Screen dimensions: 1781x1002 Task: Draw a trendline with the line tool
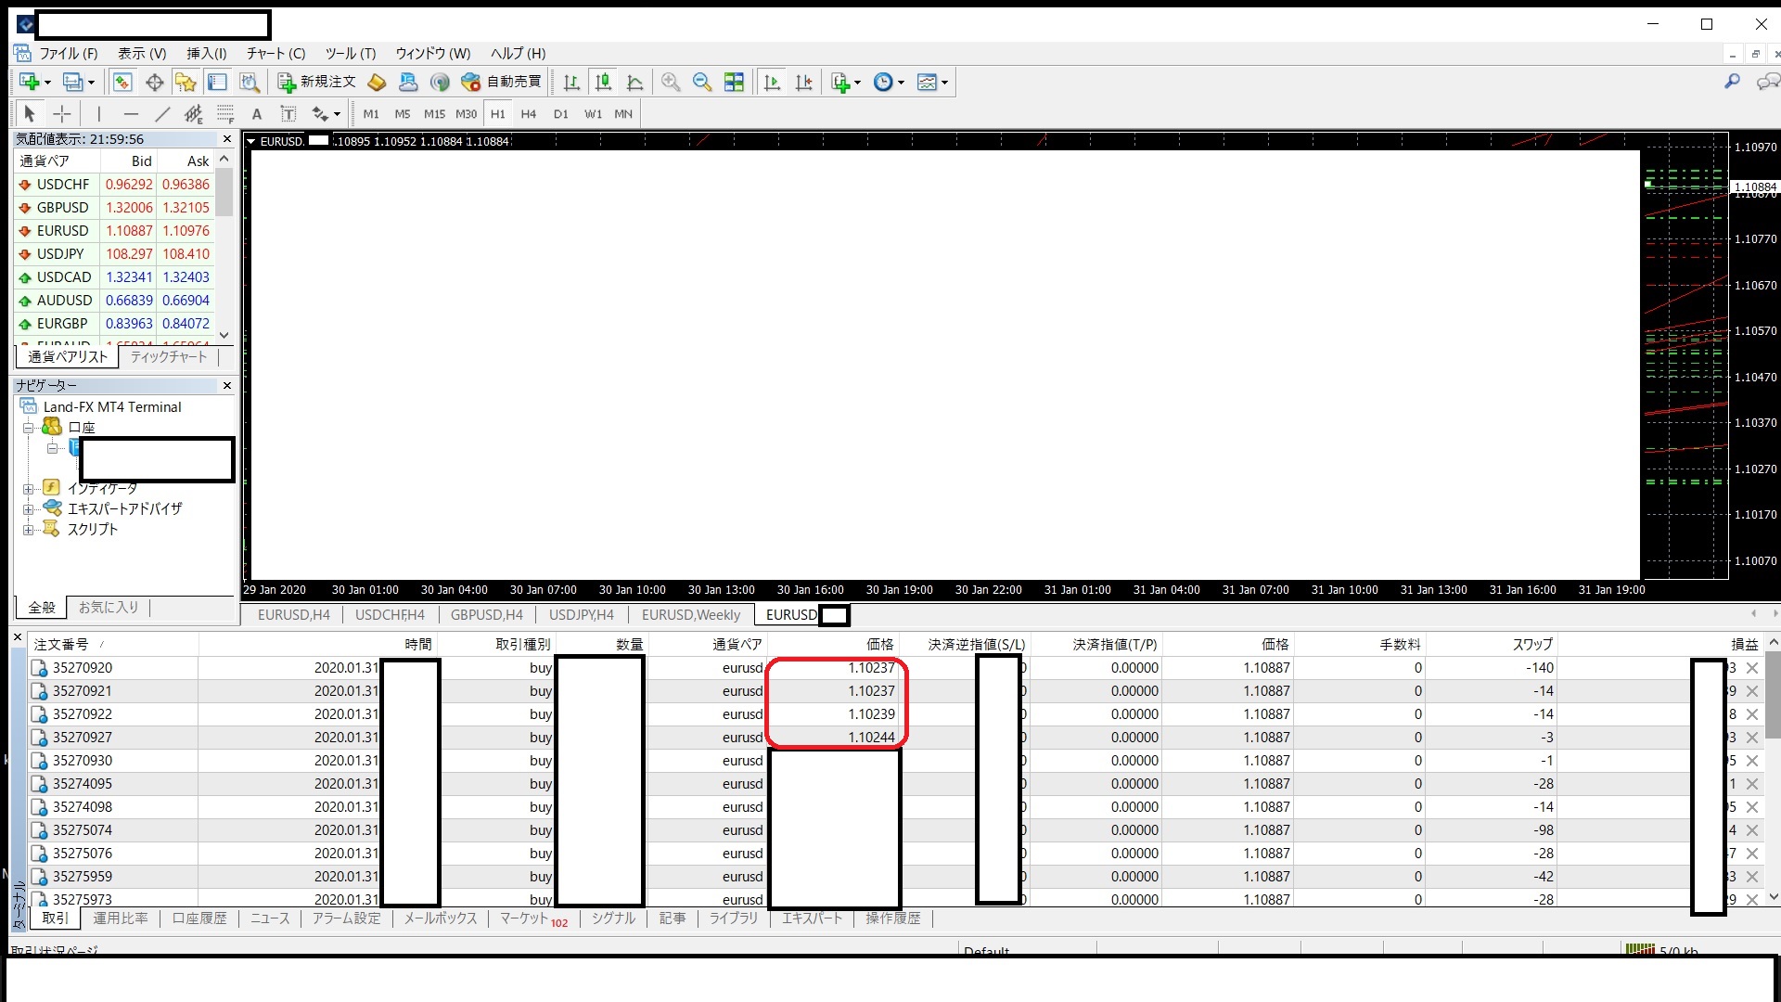pyautogui.click(x=162, y=114)
